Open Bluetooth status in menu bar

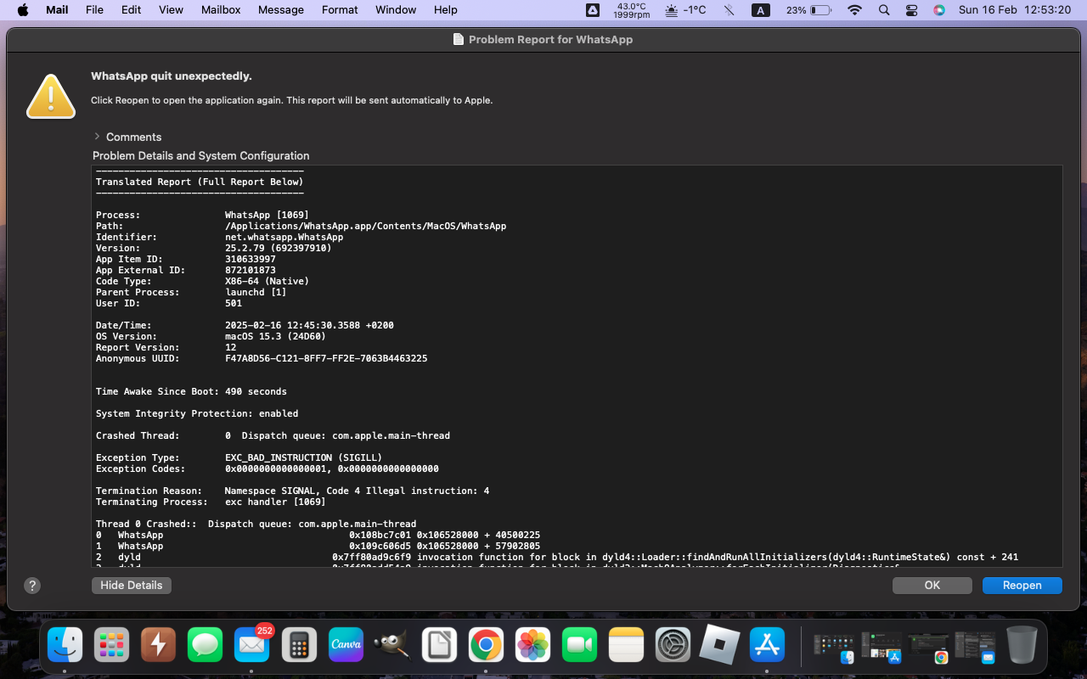[x=729, y=10]
